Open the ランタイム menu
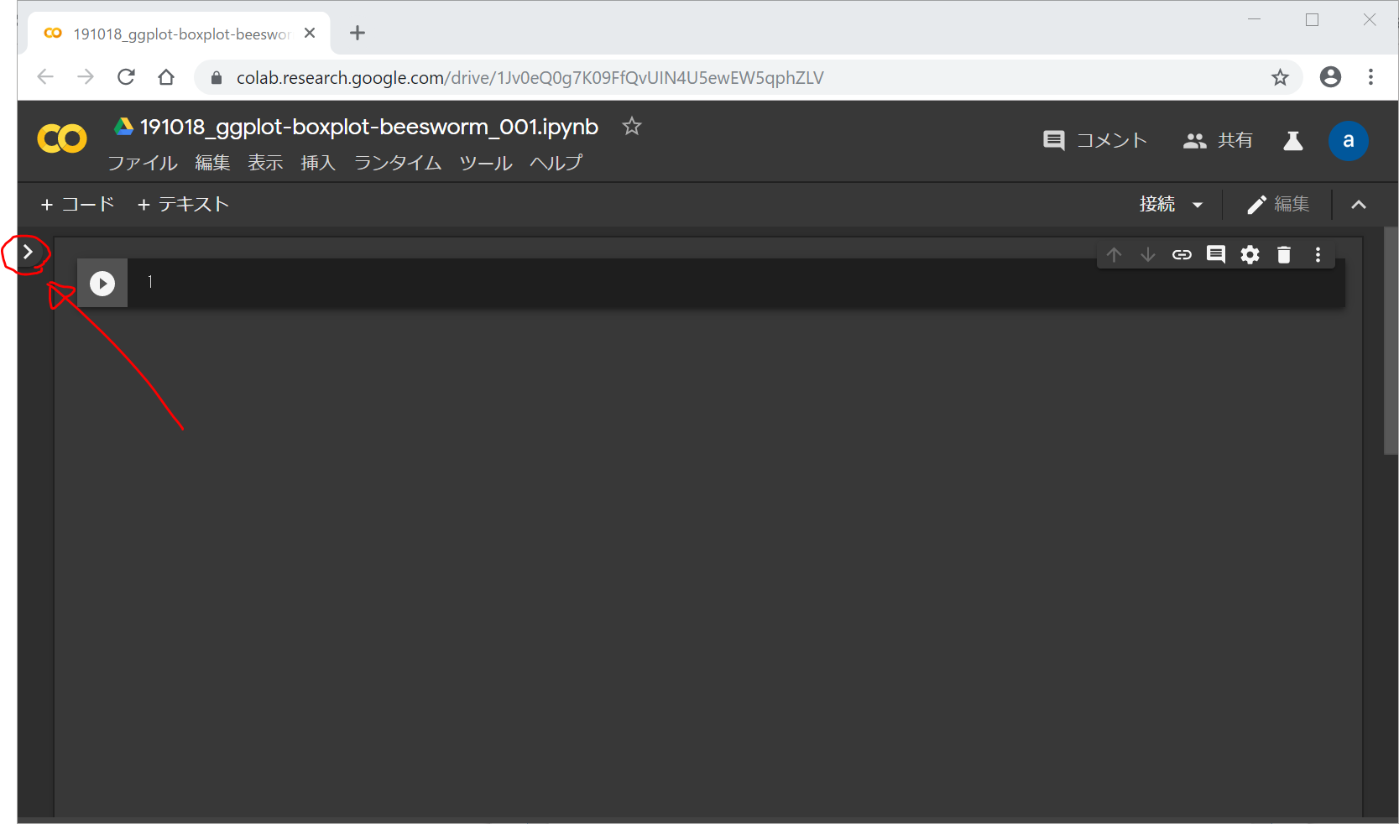 coord(397,163)
